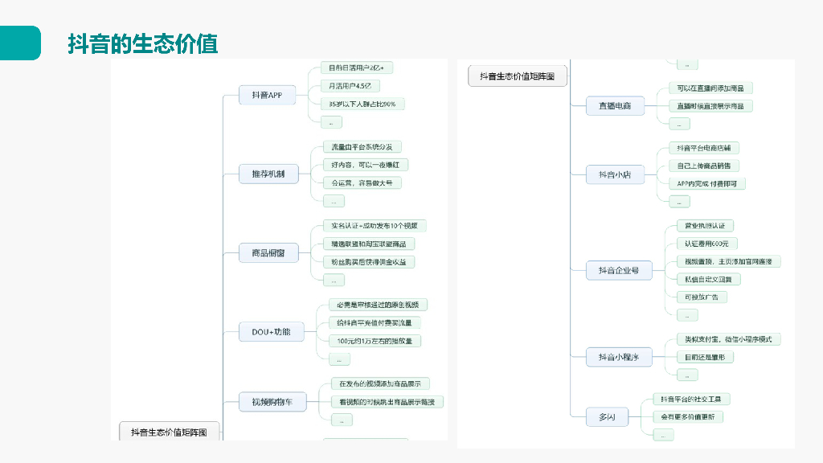Select the 看视频的时候跳出商品展示链接 node
The image size is (823, 463).
[x=387, y=402]
